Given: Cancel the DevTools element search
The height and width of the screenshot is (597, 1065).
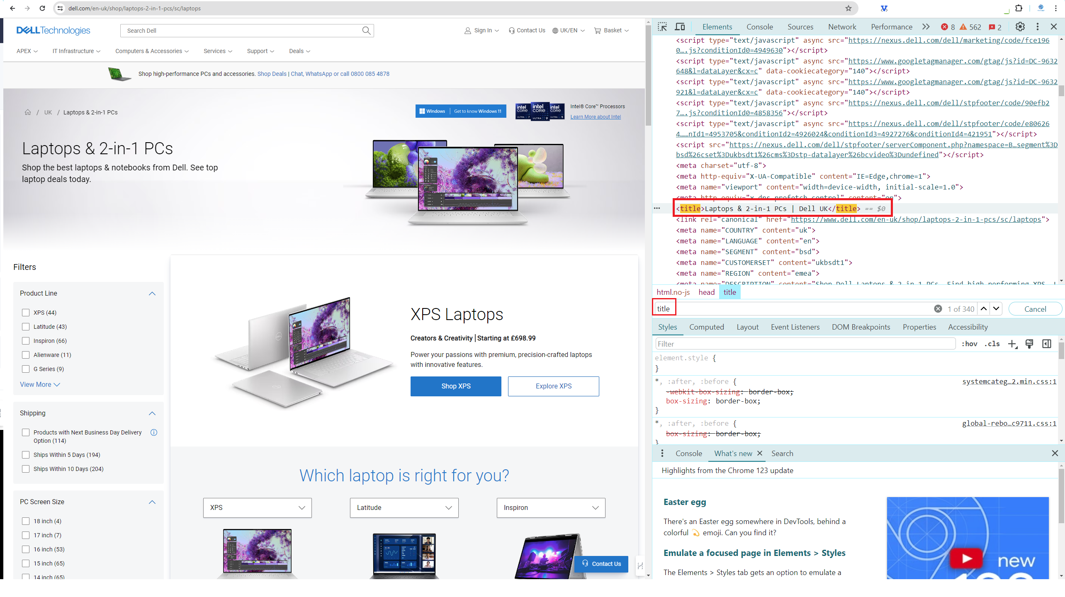Looking at the screenshot, I should click(1035, 309).
